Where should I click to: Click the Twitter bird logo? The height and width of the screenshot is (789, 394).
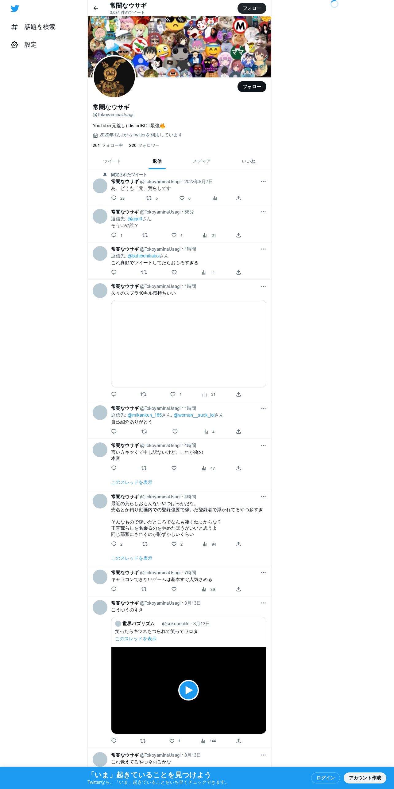(15, 9)
